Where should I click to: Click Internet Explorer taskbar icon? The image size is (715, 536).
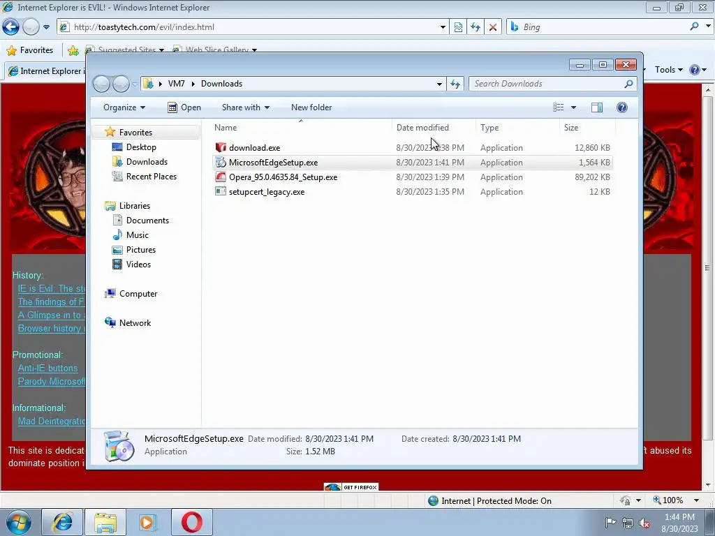click(x=62, y=522)
